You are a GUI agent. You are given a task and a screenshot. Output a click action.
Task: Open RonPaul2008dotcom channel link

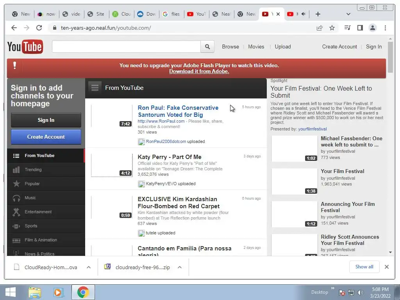[x=166, y=141]
